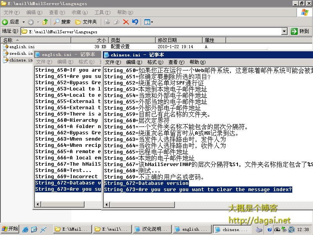The image size is (313, 235).
Task: Click chinese.ini Notepad title bar icon
Action: click(106, 55)
